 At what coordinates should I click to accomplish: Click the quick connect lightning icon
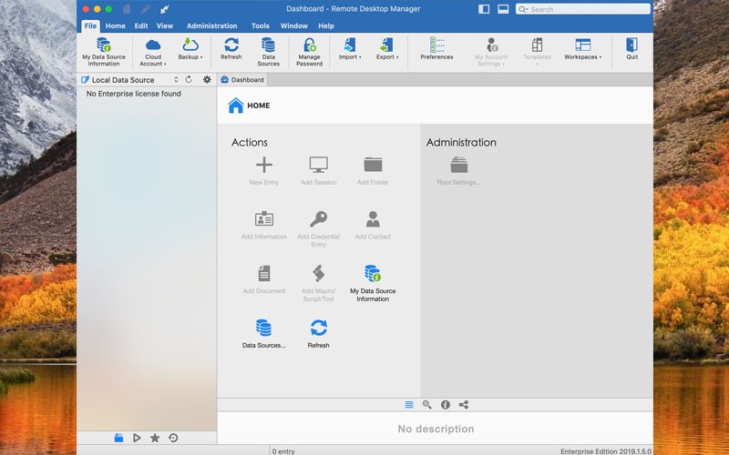pyautogui.click(x=165, y=9)
